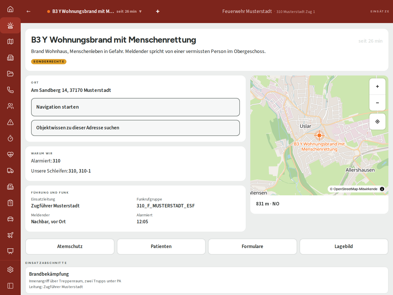Screen dimensions: 393x295
Task: Open the Formulare section
Action: point(252,247)
